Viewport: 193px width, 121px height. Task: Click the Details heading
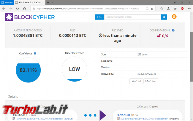13,96
